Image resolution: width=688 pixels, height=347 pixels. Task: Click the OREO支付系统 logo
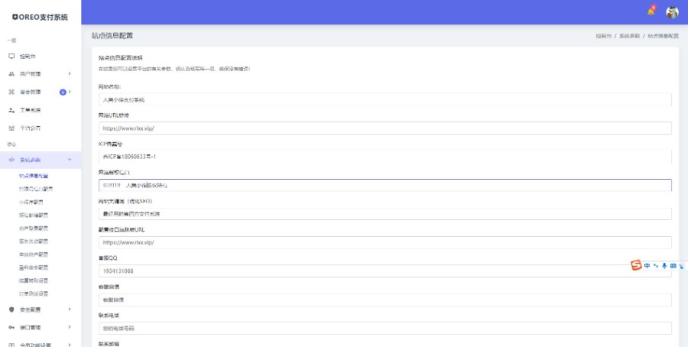pos(41,17)
